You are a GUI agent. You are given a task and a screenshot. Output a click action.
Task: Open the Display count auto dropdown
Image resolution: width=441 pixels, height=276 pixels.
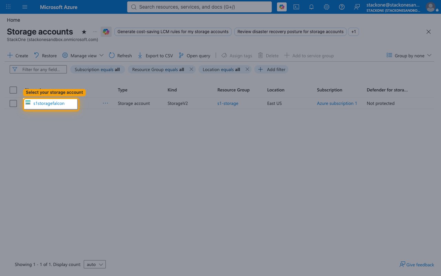pos(94,265)
